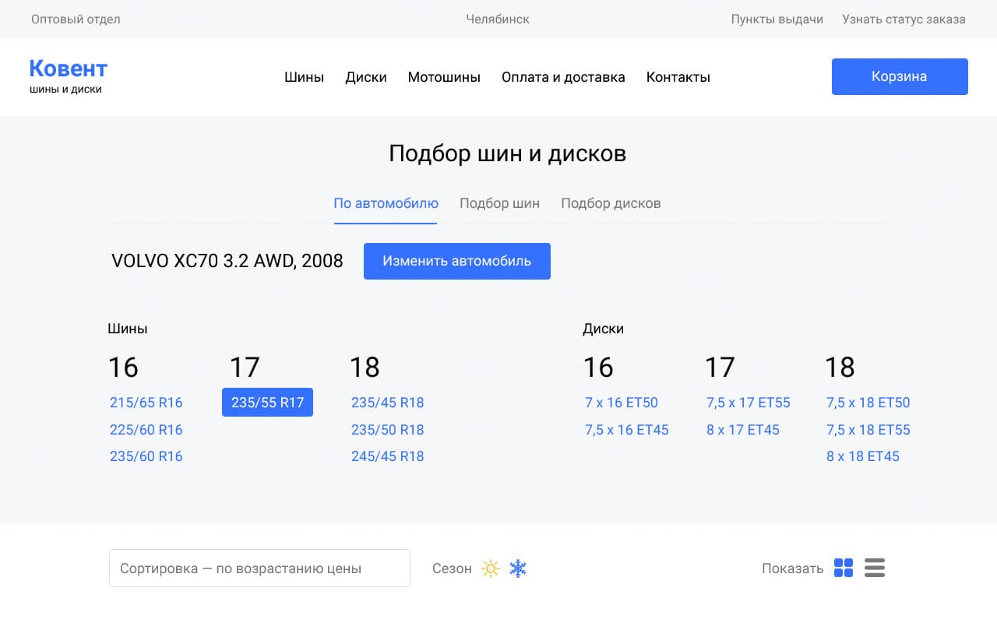Select wheel size 7,5 x 17 ET55
997x623 pixels.
[749, 403]
